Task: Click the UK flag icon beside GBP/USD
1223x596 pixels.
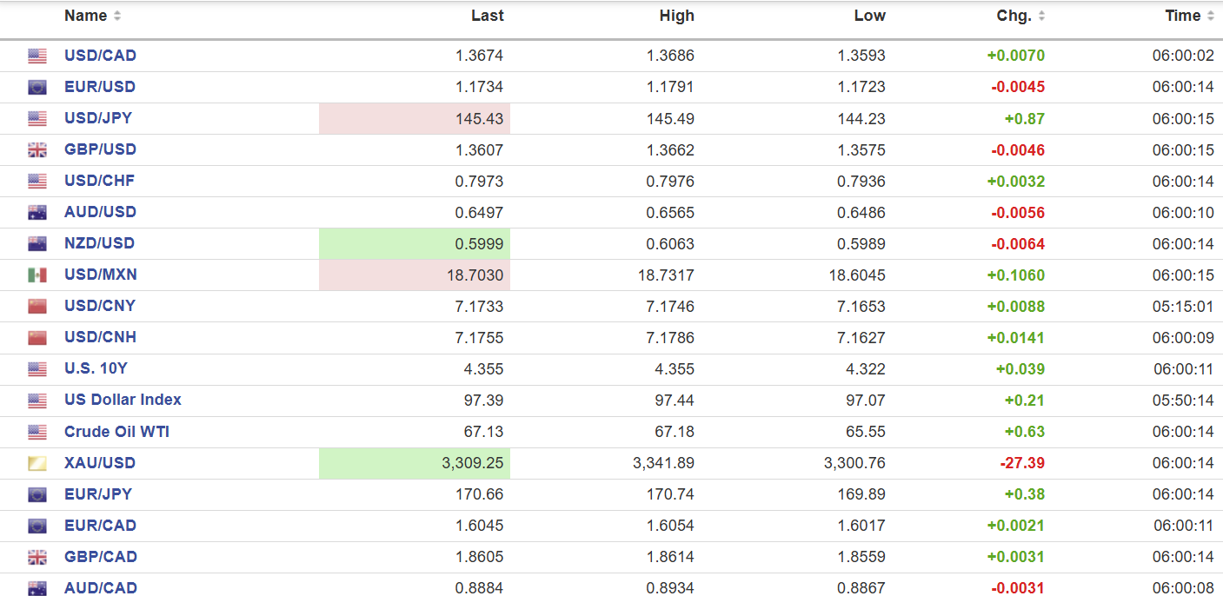Action: coord(37,149)
